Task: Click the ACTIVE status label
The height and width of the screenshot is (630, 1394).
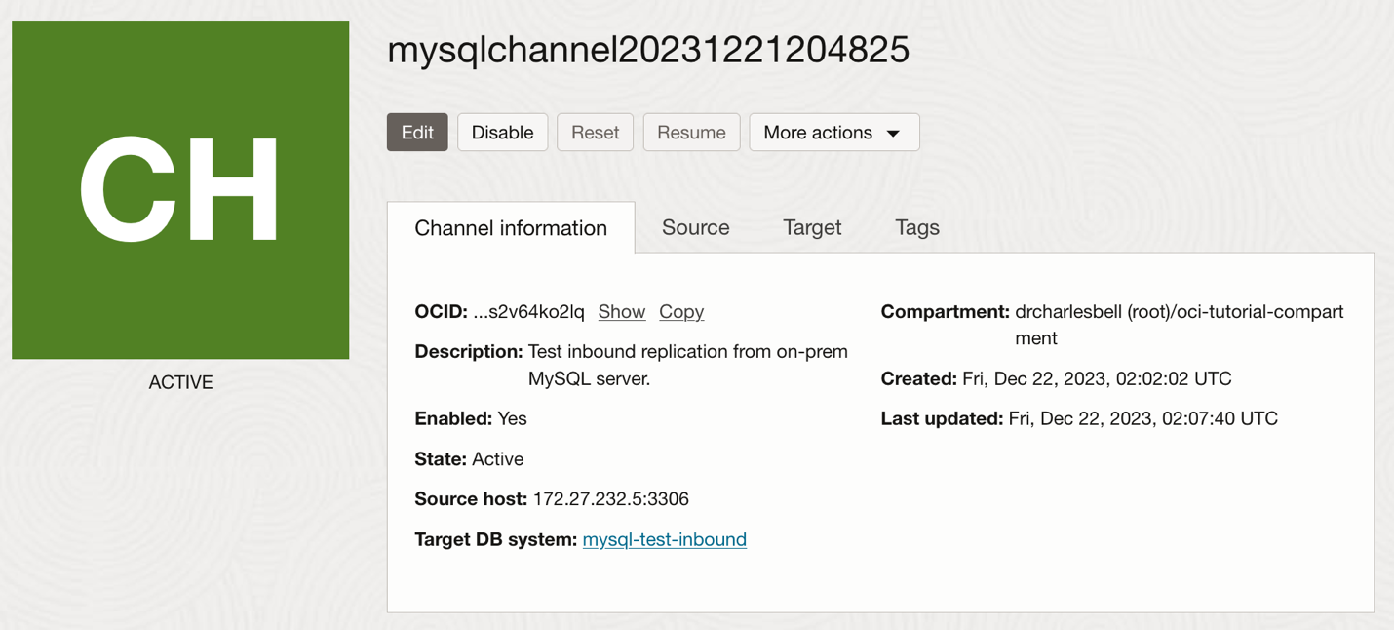Action: (180, 381)
